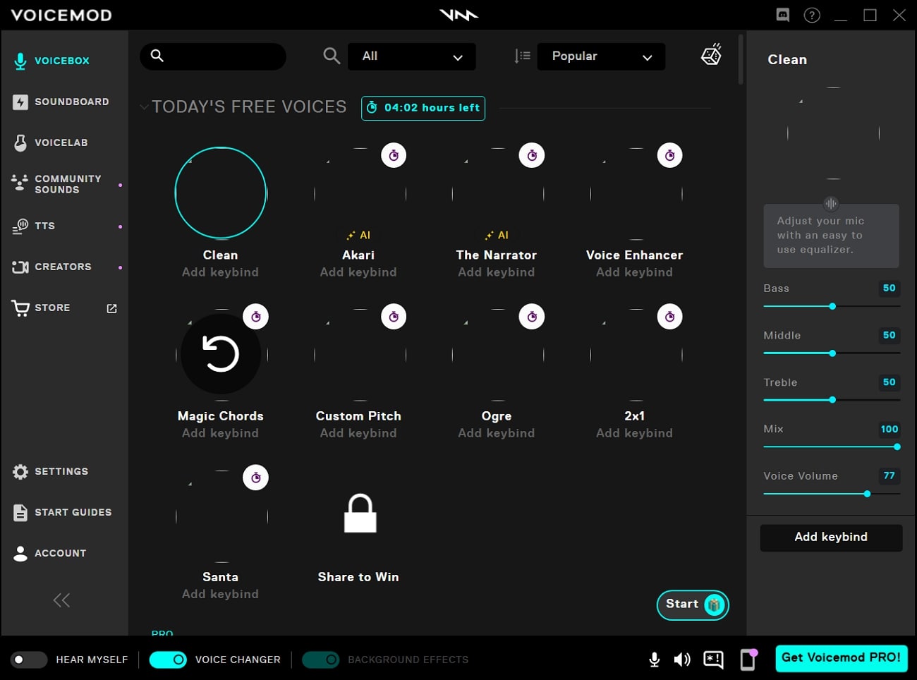Toggle Voice Changer switch
The width and height of the screenshot is (917, 680).
[x=168, y=660]
